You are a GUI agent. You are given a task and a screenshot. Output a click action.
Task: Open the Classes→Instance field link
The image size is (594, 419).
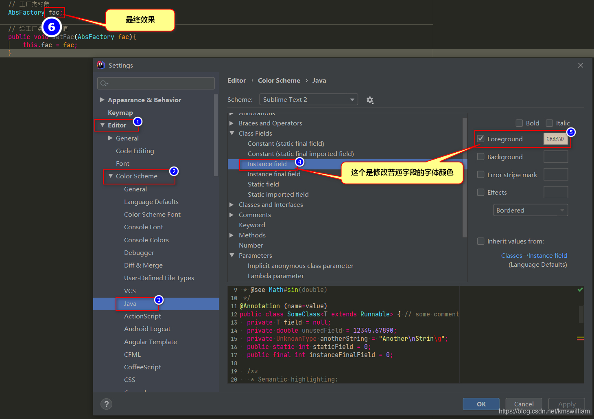click(x=534, y=255)
